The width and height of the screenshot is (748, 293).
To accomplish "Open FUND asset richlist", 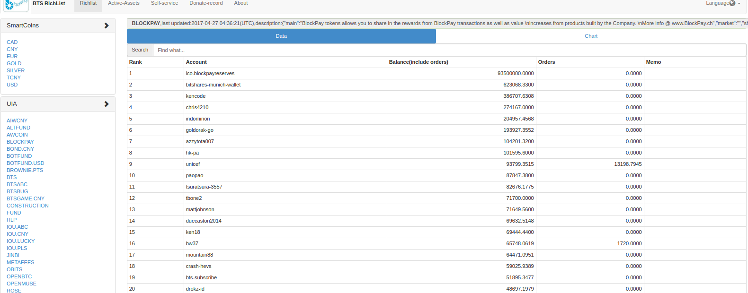I will pyautogui.click(x=14, y=213).
